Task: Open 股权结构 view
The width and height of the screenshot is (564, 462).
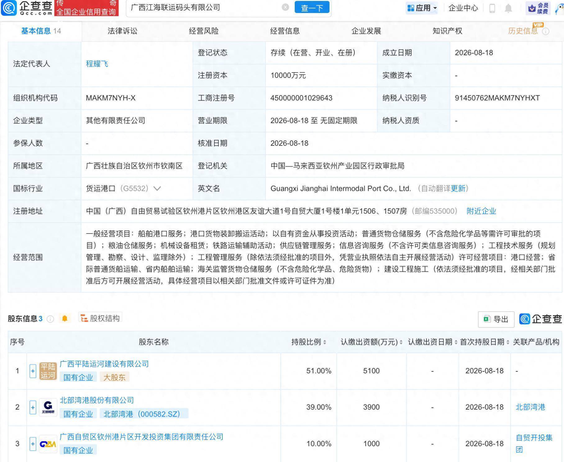Action: tap(100, 318)
